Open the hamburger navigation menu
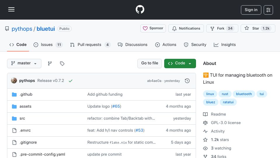The image size is (280, 158). coord(11,9)
